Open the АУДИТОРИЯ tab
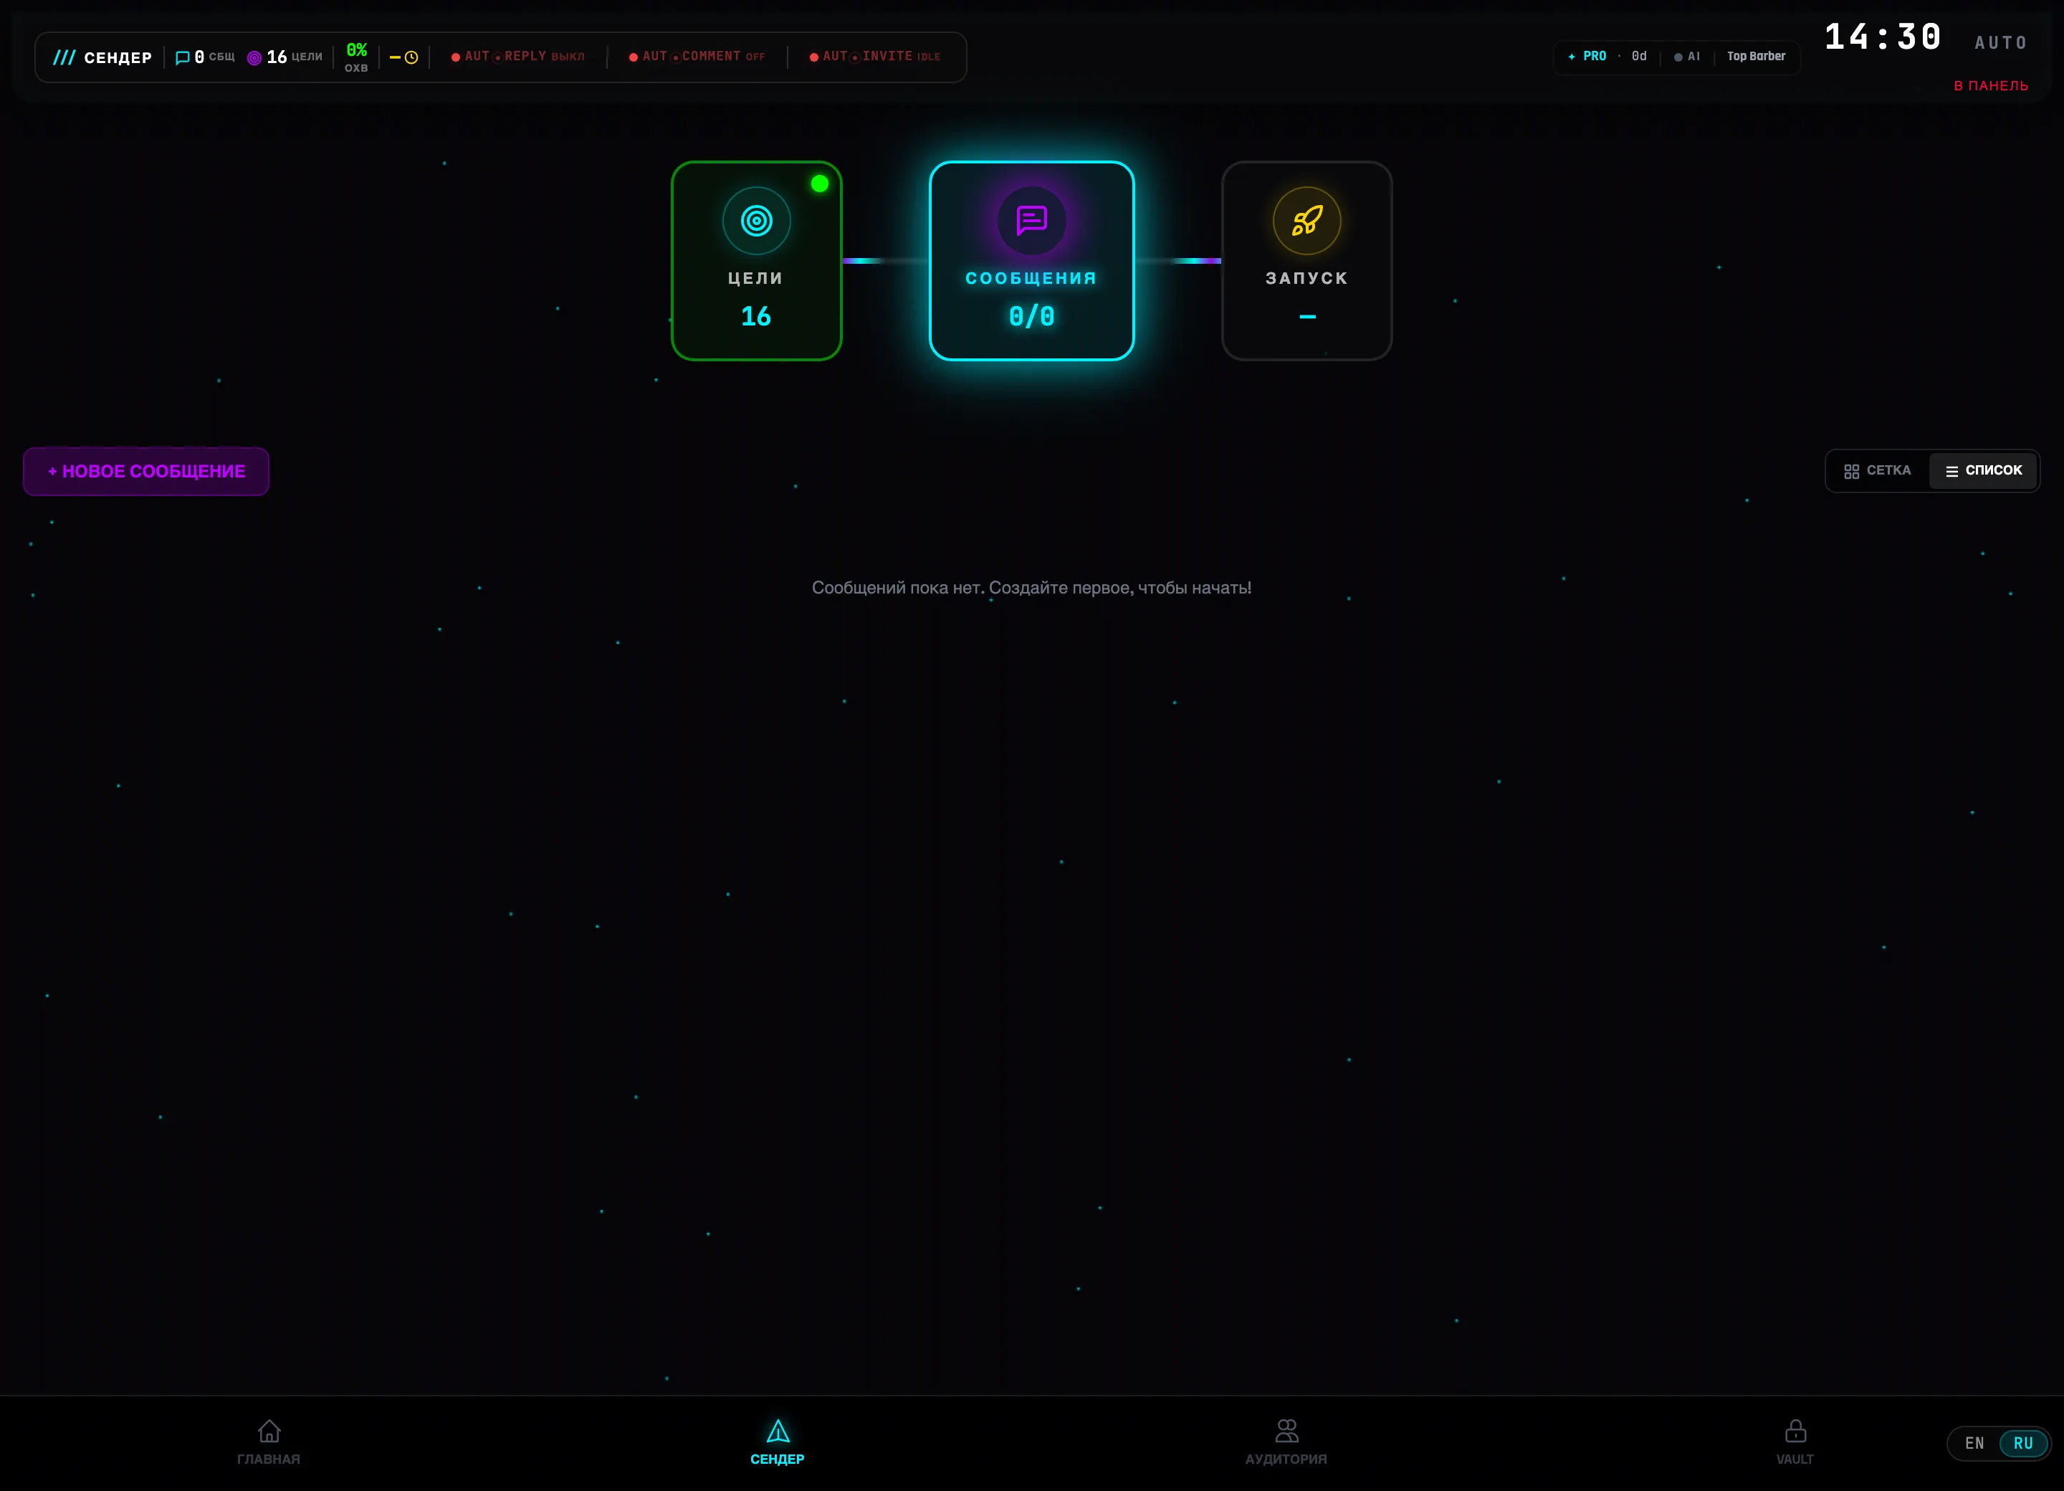The width and height of the screenshot is (2064, 1491). [x=1286, y=1443]
